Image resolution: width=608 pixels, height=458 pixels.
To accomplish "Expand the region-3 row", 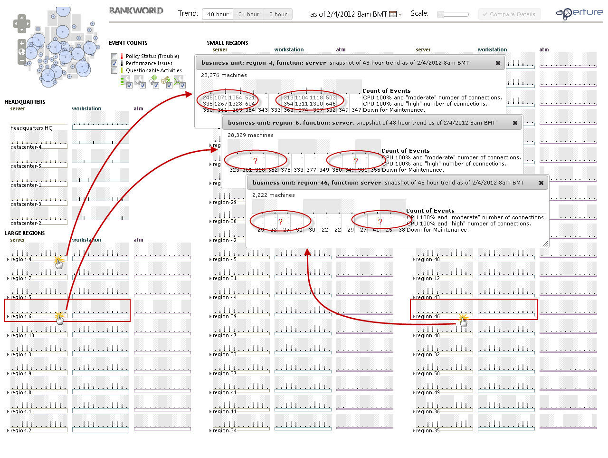I will (x=8, y=355).
